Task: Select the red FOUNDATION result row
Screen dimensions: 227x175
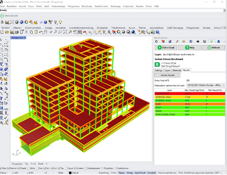Action: pos(190,93)
